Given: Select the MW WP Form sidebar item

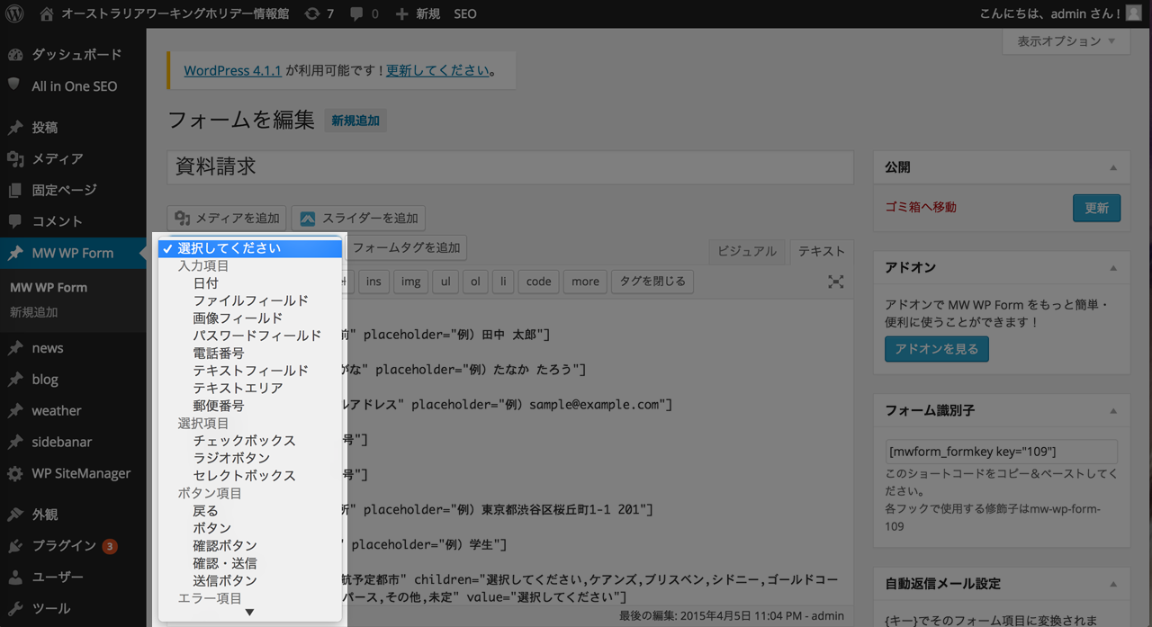Looking at the screenshot, I should coord(73,253).
